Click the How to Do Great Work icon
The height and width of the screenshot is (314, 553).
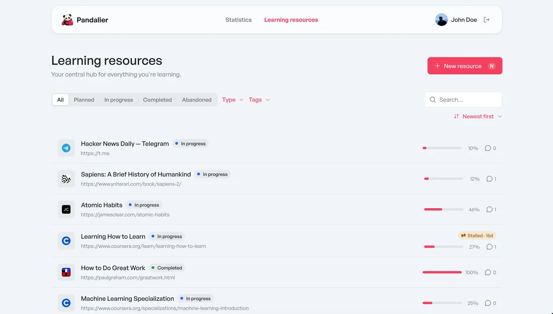click(66, 272)
